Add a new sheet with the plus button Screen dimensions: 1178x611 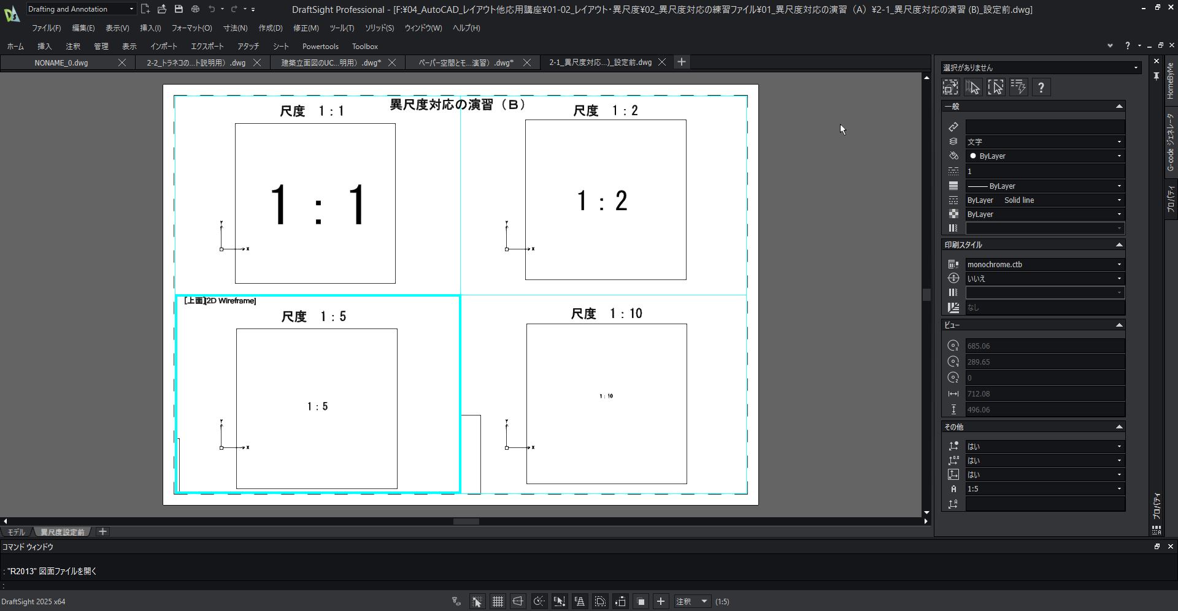point(102,532)
